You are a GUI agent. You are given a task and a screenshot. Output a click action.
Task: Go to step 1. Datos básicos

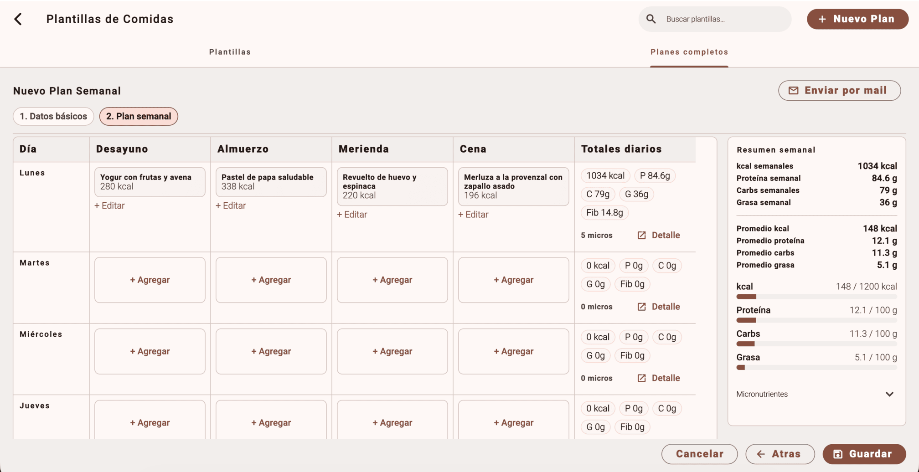click(53, 116)
